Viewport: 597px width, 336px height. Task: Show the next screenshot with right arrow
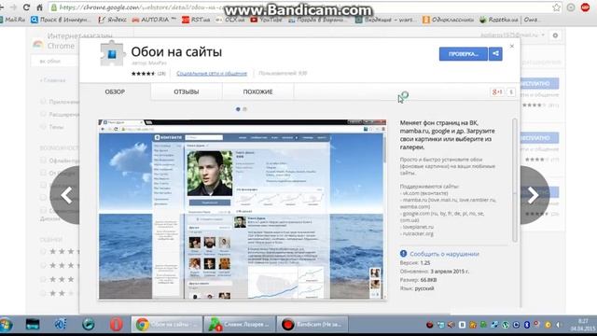(x=534, y=195)
